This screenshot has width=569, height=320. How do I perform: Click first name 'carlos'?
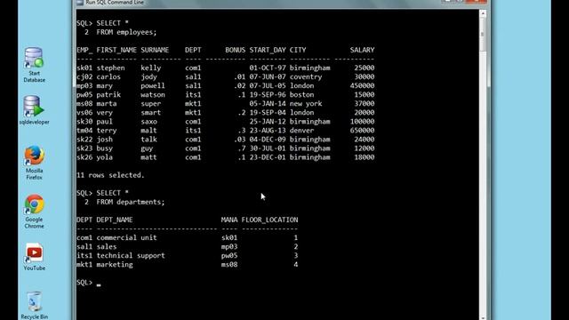[x=108, y=77]
